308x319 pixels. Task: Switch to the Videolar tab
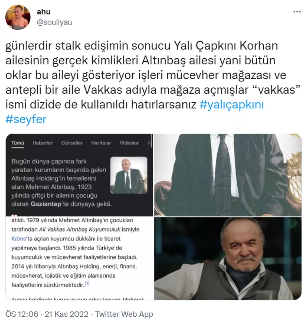click(x=129, y=143)
